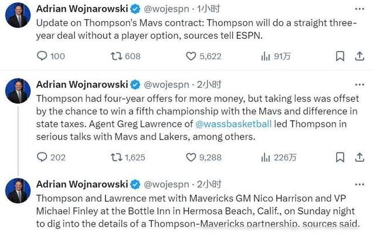
Task: View analytics showing 91万 views
Action: pyautogui.click(x=276, y=56)
